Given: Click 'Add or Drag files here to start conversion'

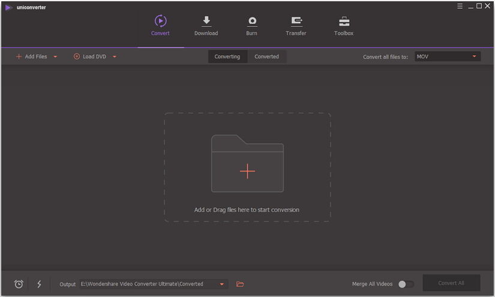Looking at the screenshot, I should click(247, 210).
